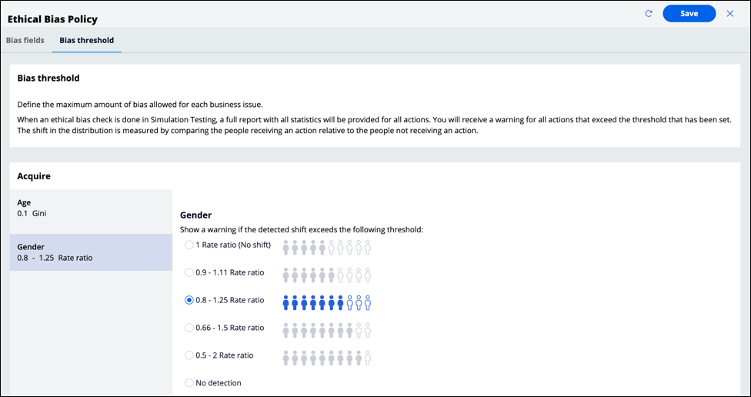
Task: Click the Acquire section heading
Action: click(34, 176)
